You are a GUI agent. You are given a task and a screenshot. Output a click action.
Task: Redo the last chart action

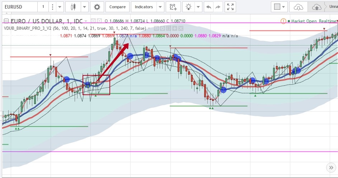click(x=218, y=7)
